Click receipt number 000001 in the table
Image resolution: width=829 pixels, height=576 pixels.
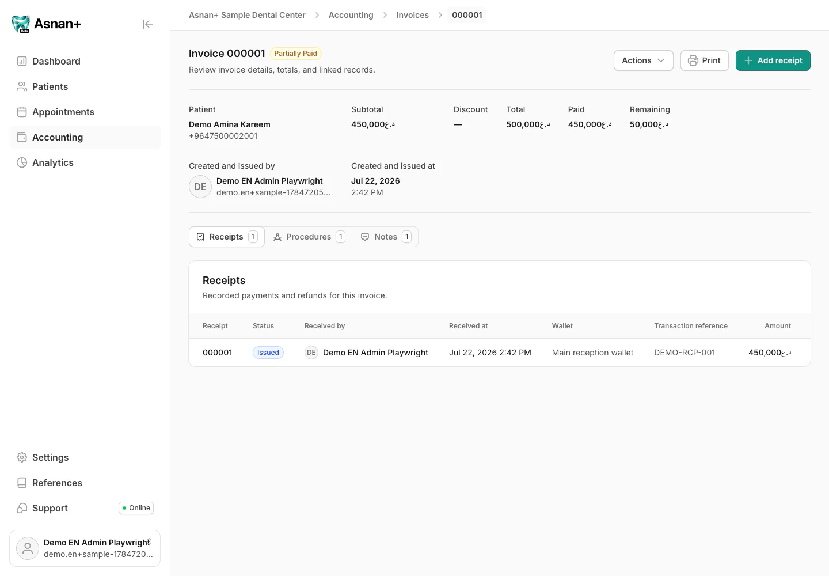[x=218, y=353]
